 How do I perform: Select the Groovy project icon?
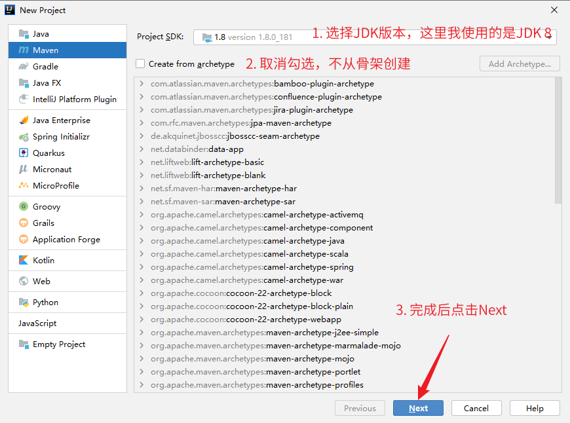point(24,207)
